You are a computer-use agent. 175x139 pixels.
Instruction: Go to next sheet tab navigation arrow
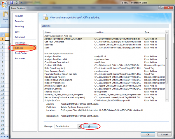(8, 137)
